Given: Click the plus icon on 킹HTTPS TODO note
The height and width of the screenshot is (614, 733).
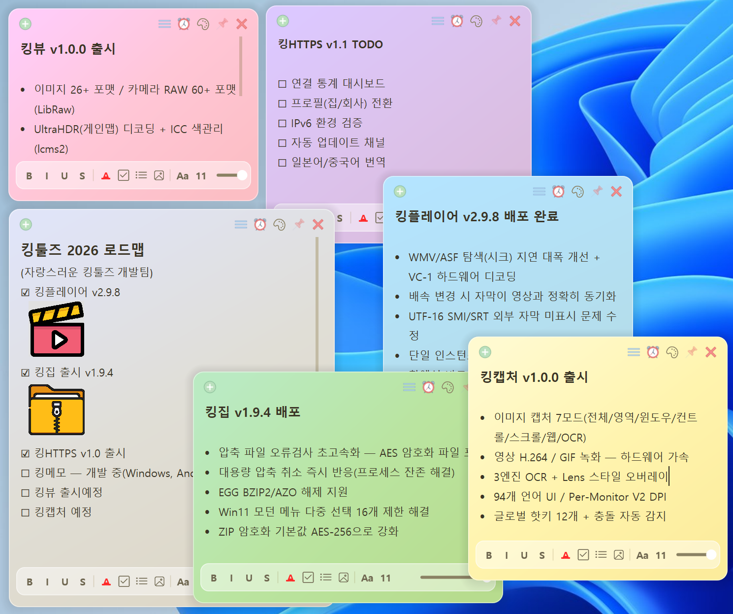Looking at the screenshot, I should pyautogui.click(x=283, y=21).
